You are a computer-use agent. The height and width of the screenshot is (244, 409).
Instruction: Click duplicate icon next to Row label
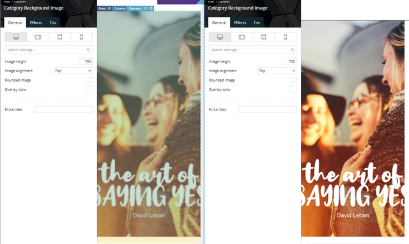(109, 8)
